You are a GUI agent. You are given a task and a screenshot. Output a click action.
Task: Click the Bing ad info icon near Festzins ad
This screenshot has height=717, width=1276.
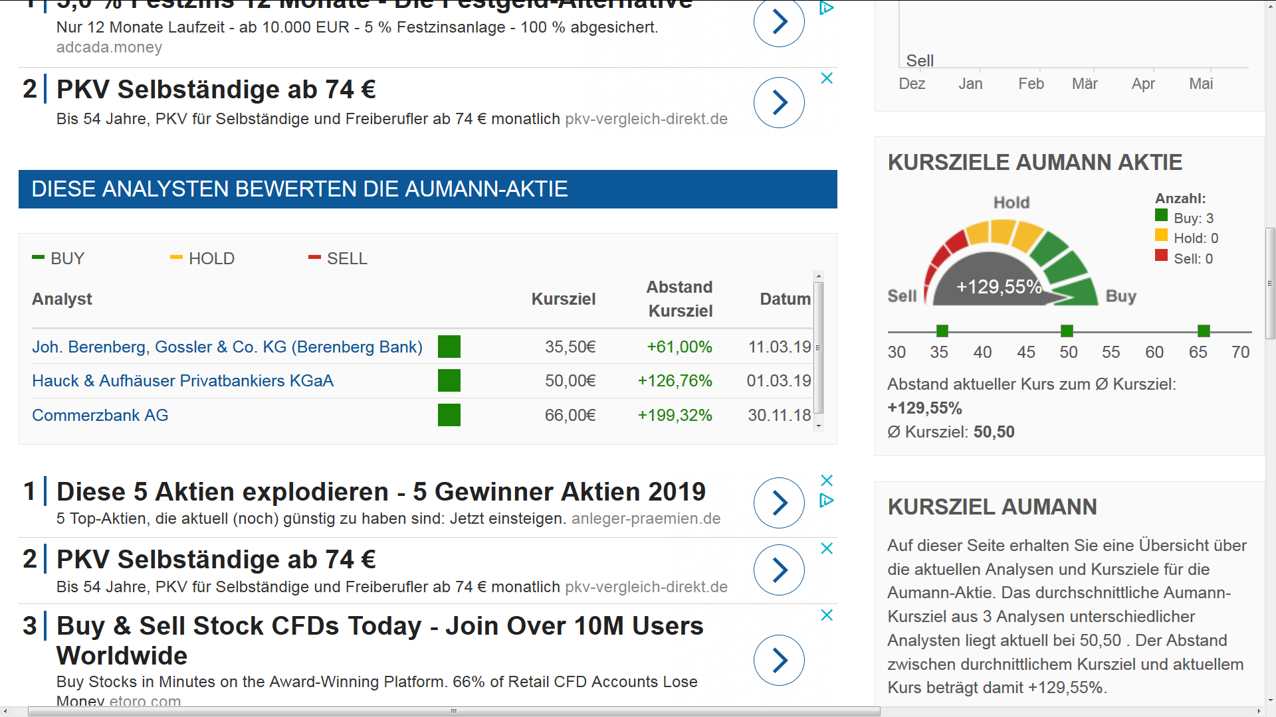pos(826,8)
